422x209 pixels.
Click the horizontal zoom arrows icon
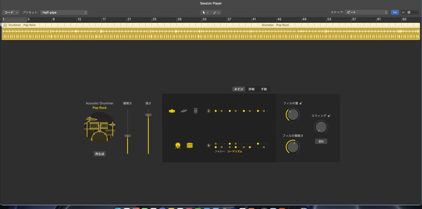click(403, 12)
